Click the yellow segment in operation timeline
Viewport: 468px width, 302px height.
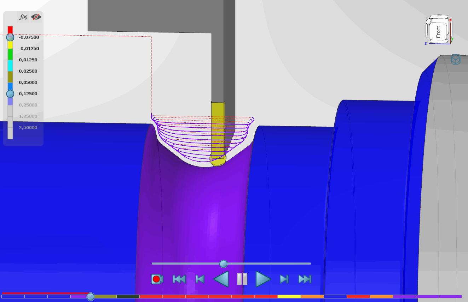(289, 296)
